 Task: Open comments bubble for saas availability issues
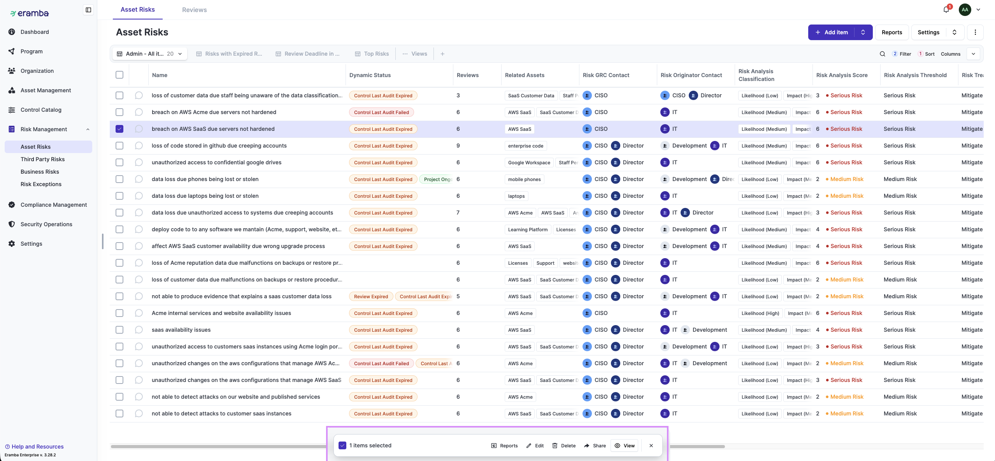tap(139, 330)
